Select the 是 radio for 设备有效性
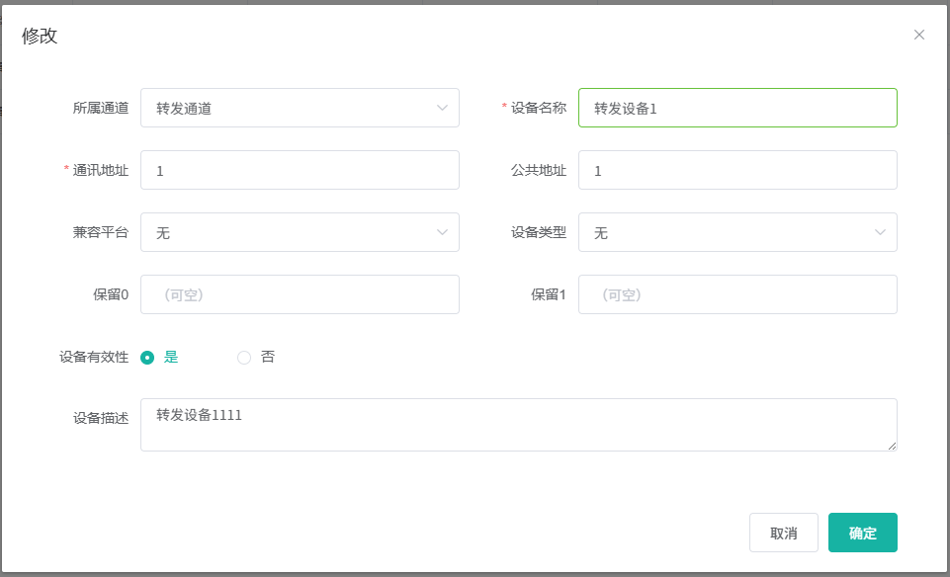This screenshot has width=950, height=577. (147, 358)
